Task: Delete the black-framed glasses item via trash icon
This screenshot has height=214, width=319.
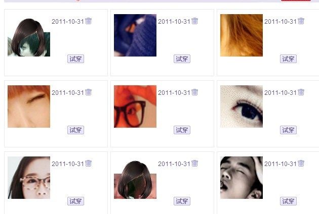Action: point(195,92)
